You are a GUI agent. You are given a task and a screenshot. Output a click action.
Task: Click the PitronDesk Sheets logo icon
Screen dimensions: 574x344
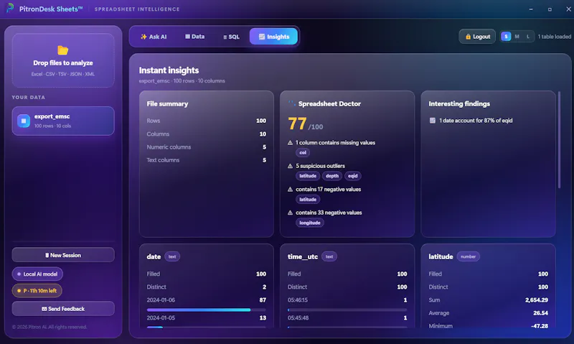pos(10,8)
